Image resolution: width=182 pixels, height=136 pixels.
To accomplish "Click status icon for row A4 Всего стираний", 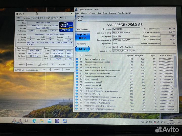I will click(77, 79).
